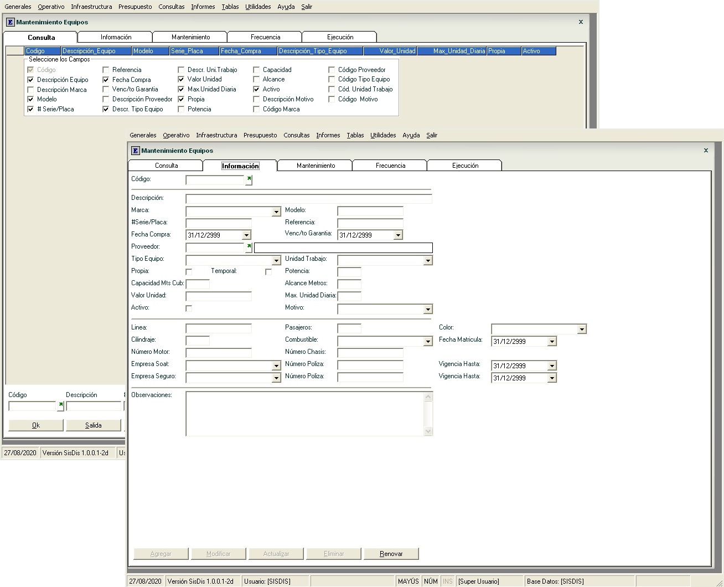Switch to Ejecución tab next to Información tab

tap(465, 166)
